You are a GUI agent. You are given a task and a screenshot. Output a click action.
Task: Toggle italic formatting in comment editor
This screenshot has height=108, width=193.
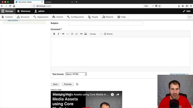(58, 34)
